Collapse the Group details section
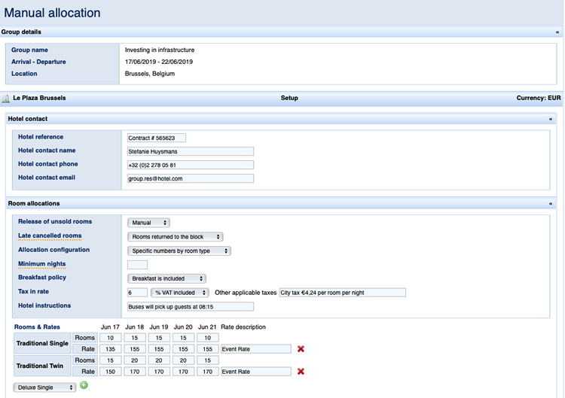The height and width of the screenshot is (398, 565). coord(557,32)
